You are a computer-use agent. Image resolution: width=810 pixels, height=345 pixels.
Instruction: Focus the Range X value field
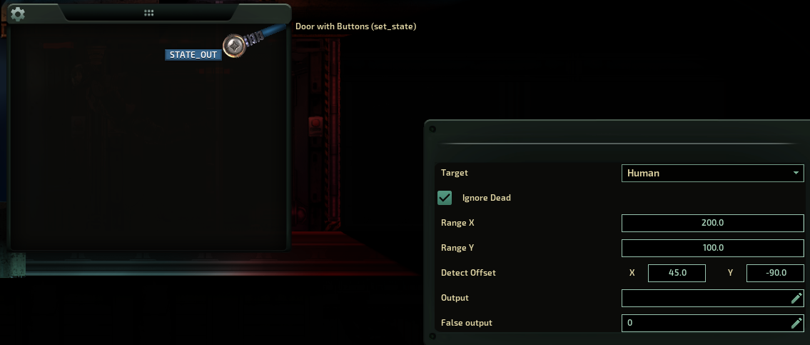(712, 223)
